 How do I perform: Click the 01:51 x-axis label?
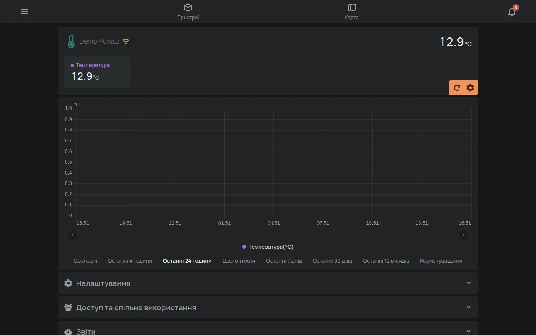(x=224, y=223)
